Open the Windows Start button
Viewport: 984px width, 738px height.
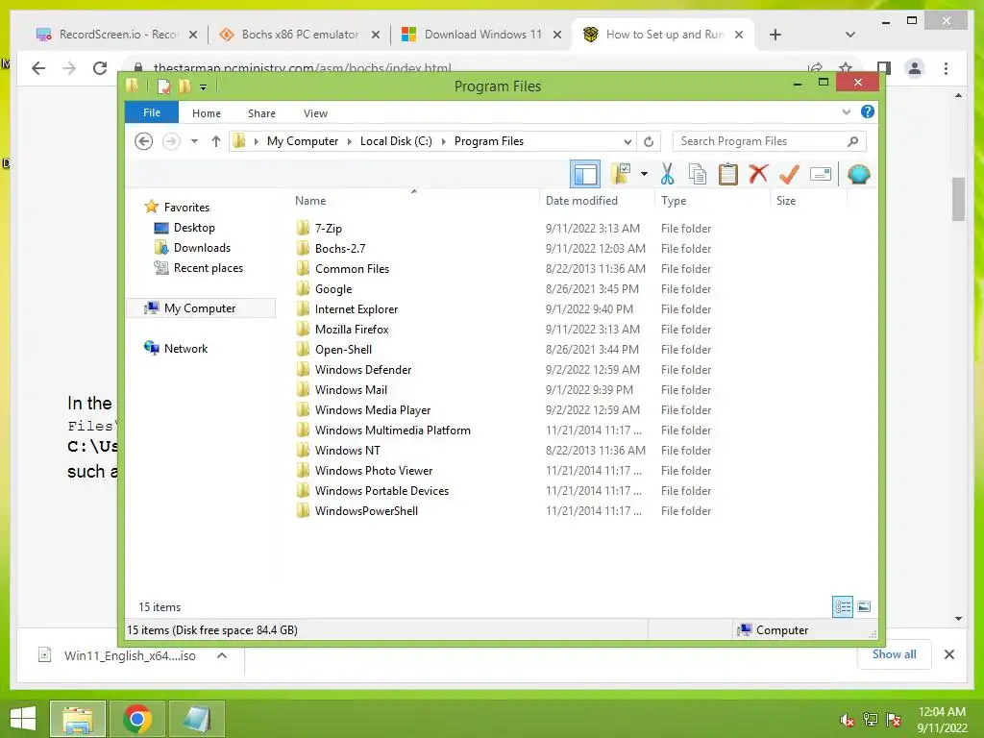[23, 719]
